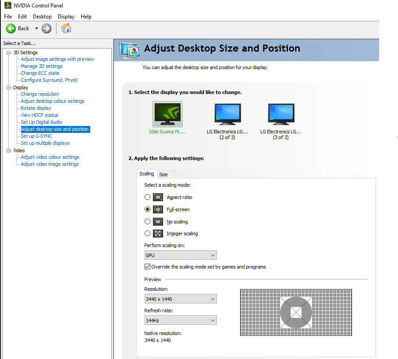The image size is (398, 359).
Task: Collapse the Display tree node
Action: click(9, 87)
